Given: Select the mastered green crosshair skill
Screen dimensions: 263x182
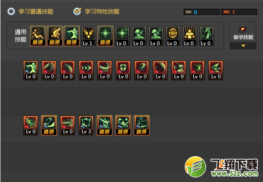Looking at the screenshot, I should coord(105,36).
